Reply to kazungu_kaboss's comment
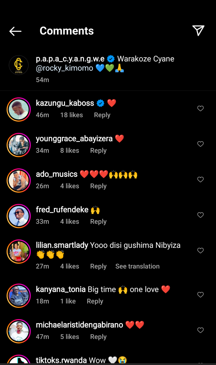The height and width of the screenshot is (365, 216). click(x=102, y=115)
